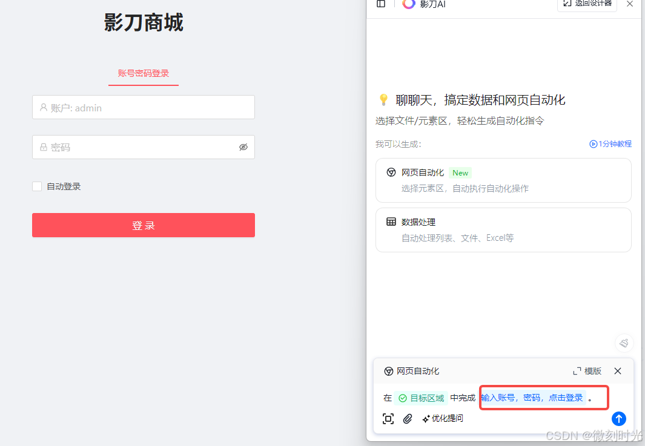Click the 影刀AI colorful logo
645x446 pixels.
coord(408,4)
